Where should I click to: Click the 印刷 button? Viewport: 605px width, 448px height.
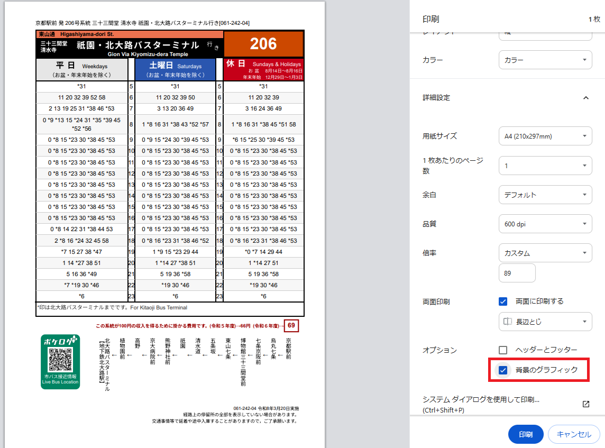(x=526, y=434)
